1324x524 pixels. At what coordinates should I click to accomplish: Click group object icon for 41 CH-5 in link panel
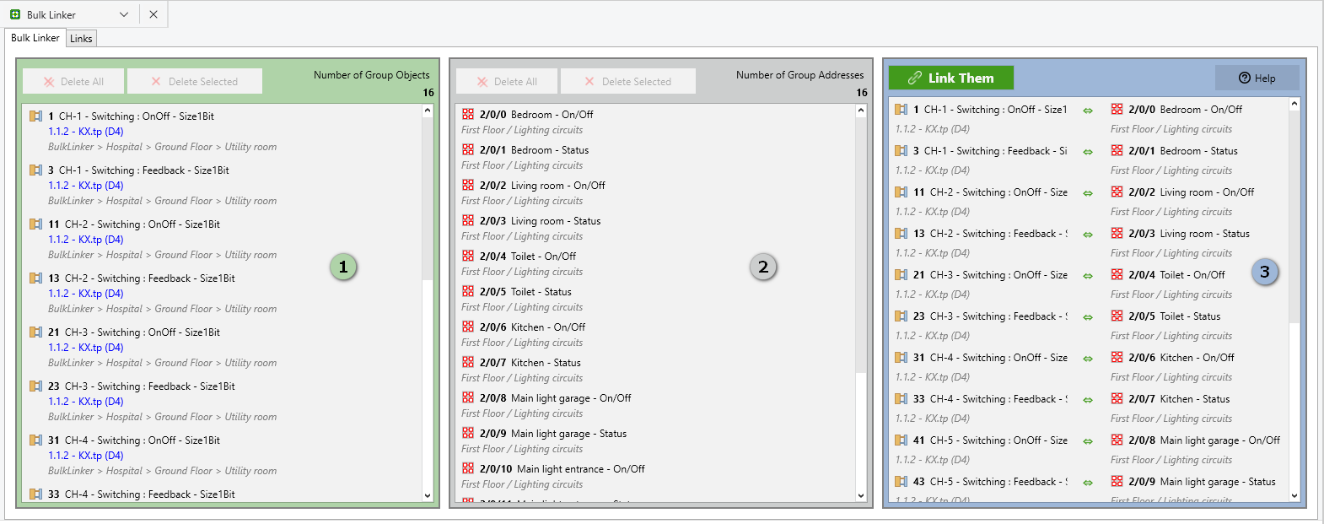[902, 440]
